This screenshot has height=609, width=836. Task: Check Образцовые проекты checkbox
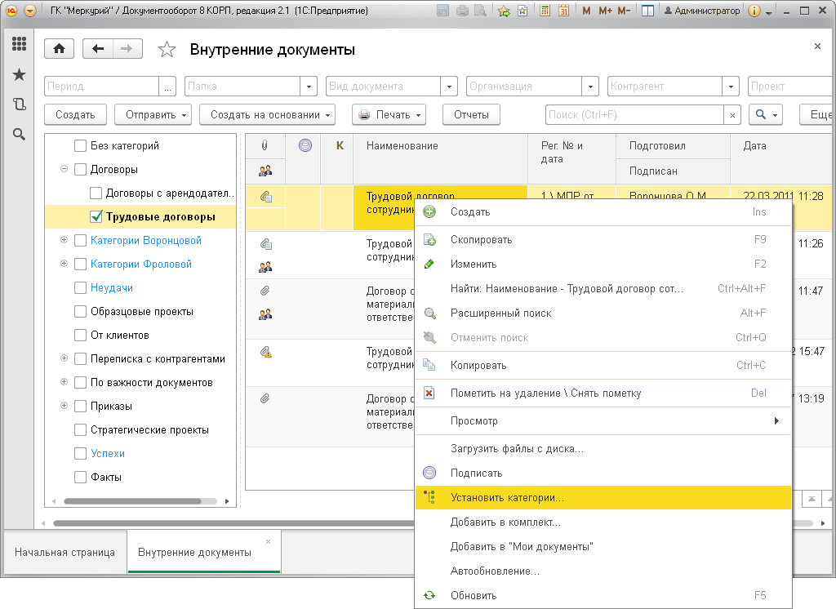point(81,311)
